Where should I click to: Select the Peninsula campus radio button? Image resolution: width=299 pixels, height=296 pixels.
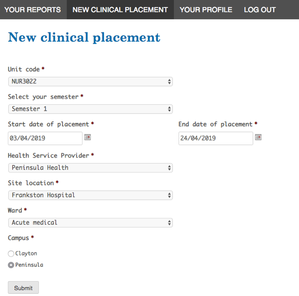pyautogui.click(x=11, y=265)
